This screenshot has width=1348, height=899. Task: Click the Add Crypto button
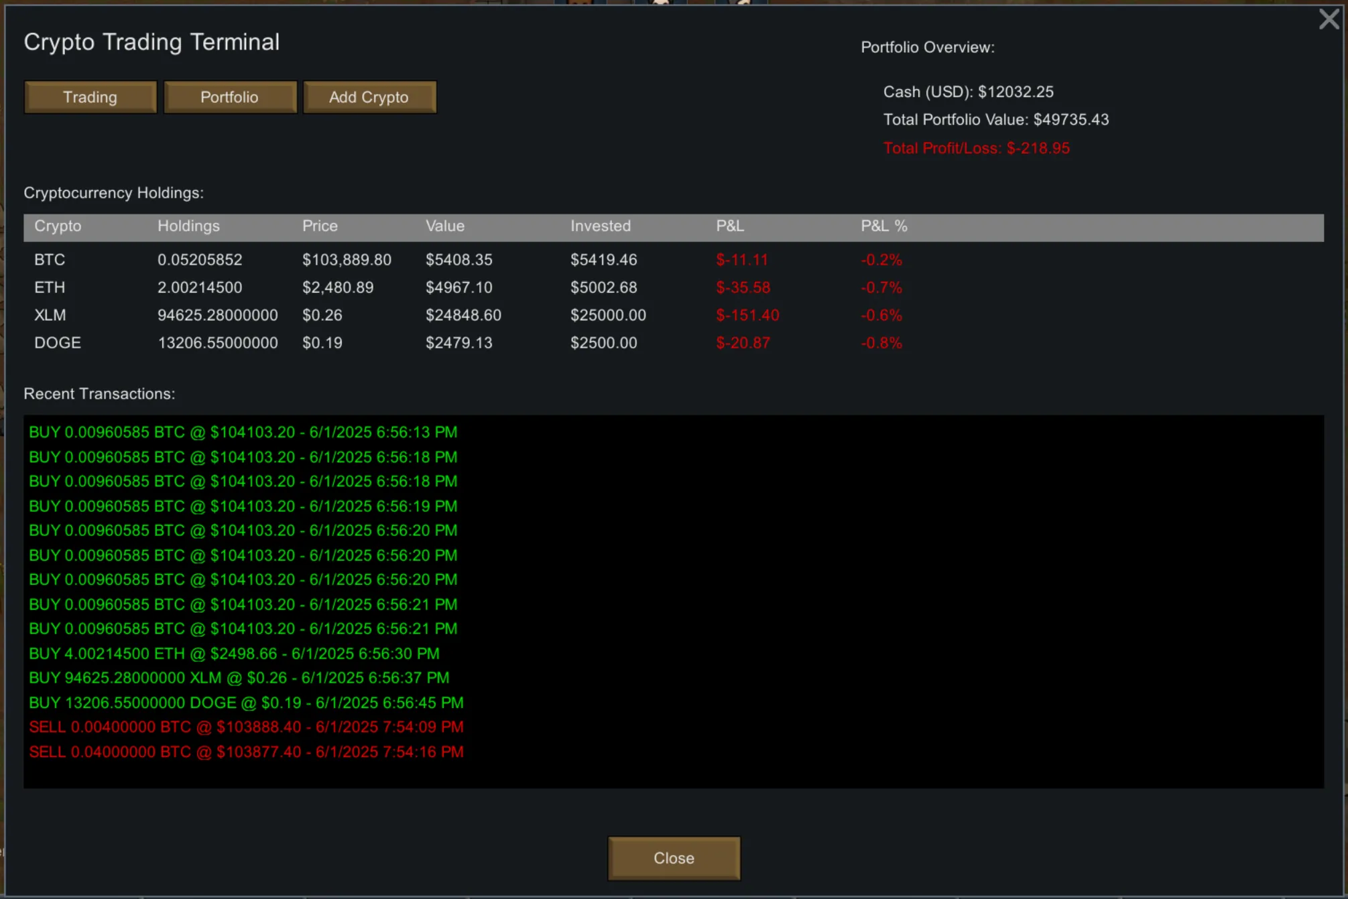coord(369,97)
